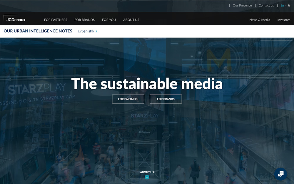Screen dimensions: 294x184
Task: Click the hero For Partners button
Action: [x=128, y=99]
